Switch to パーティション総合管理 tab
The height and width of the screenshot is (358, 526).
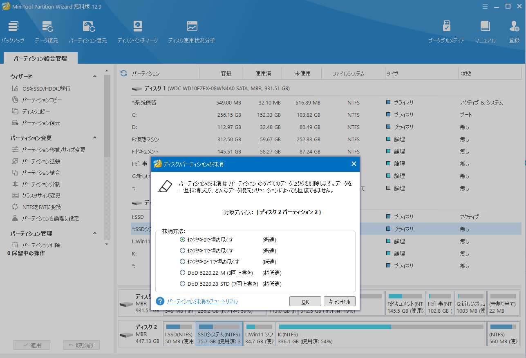click(40, 58)
